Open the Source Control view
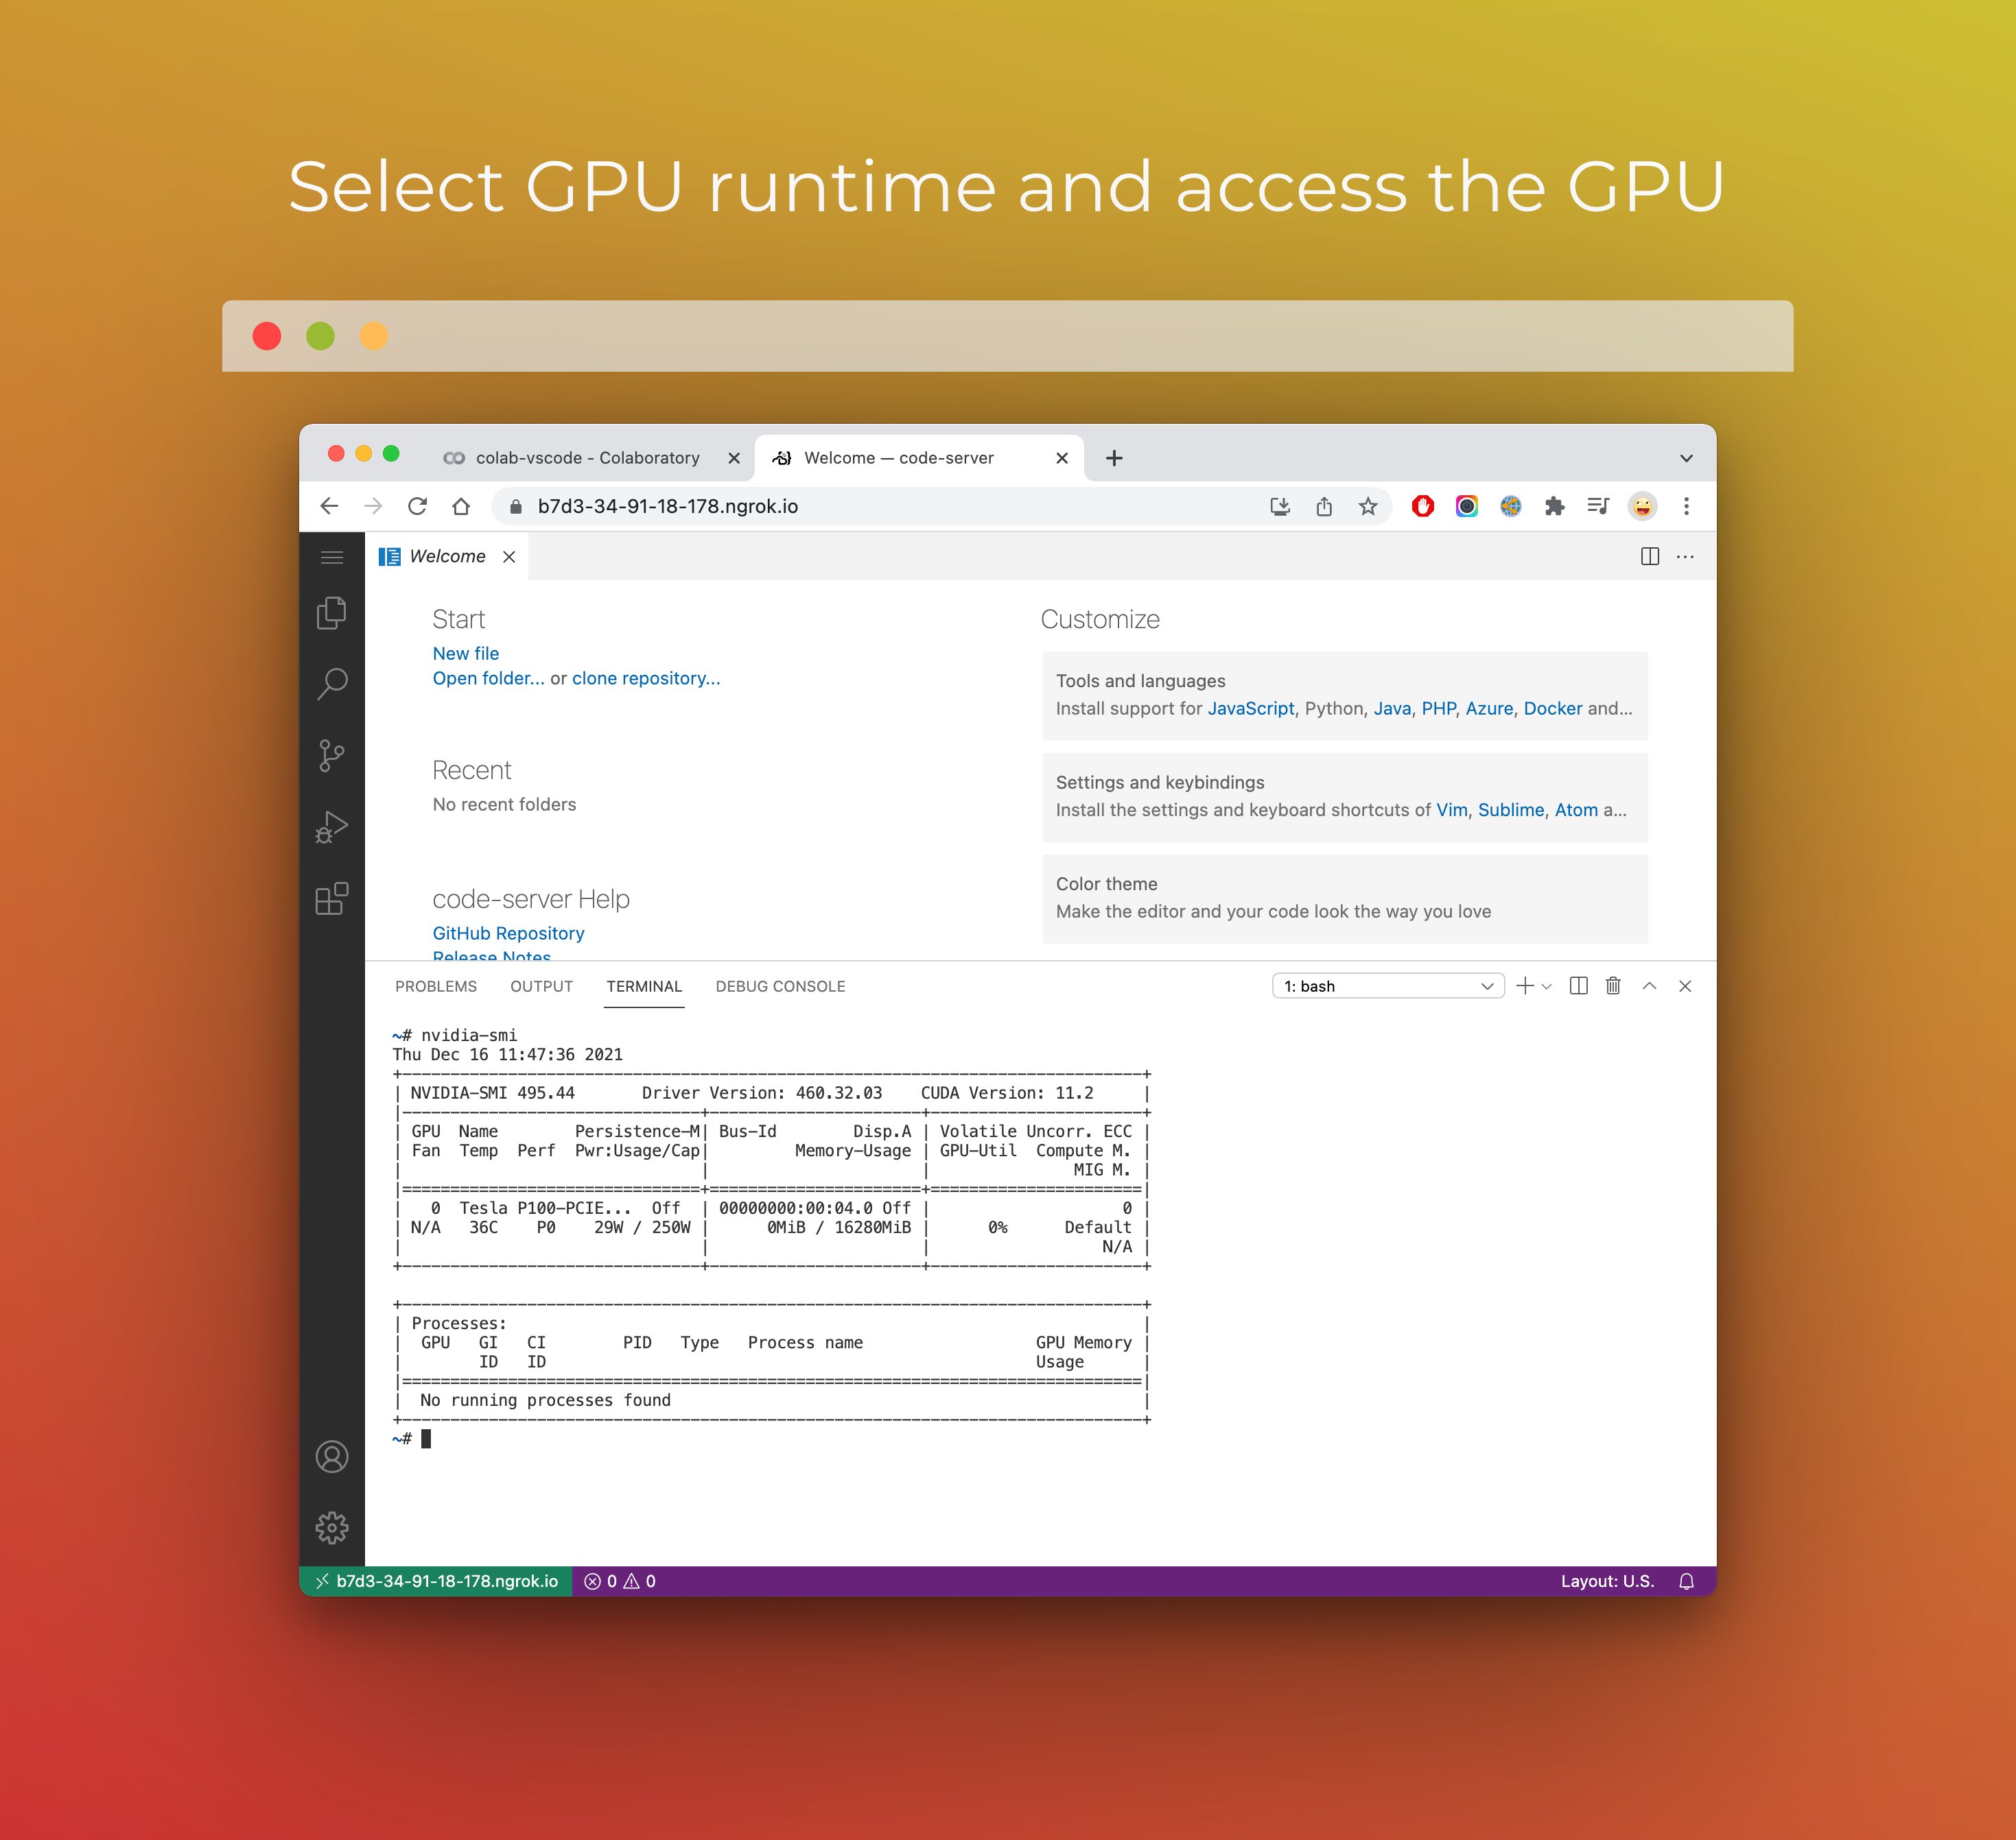Viewport: 2016px width, 1840px height. (x=331, y=756)
